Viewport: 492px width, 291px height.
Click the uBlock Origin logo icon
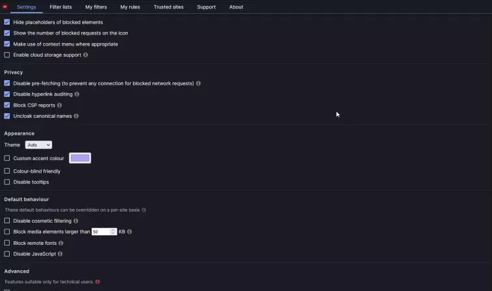tap(5, 7)
